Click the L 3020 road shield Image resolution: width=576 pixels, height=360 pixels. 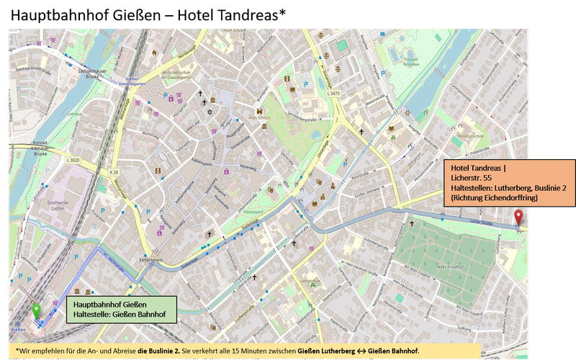(x=73, y=160)
